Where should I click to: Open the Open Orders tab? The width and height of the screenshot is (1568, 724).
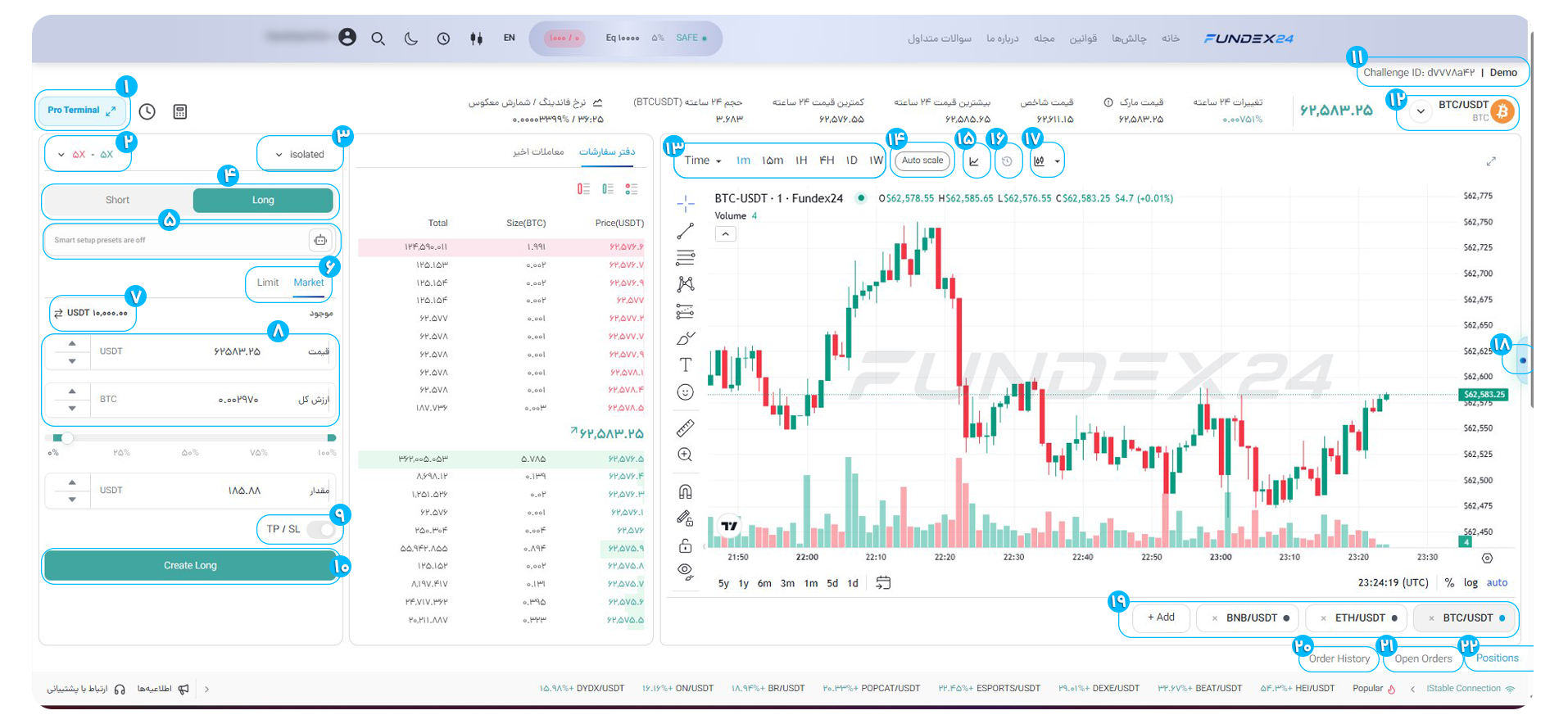(1423, 658)
